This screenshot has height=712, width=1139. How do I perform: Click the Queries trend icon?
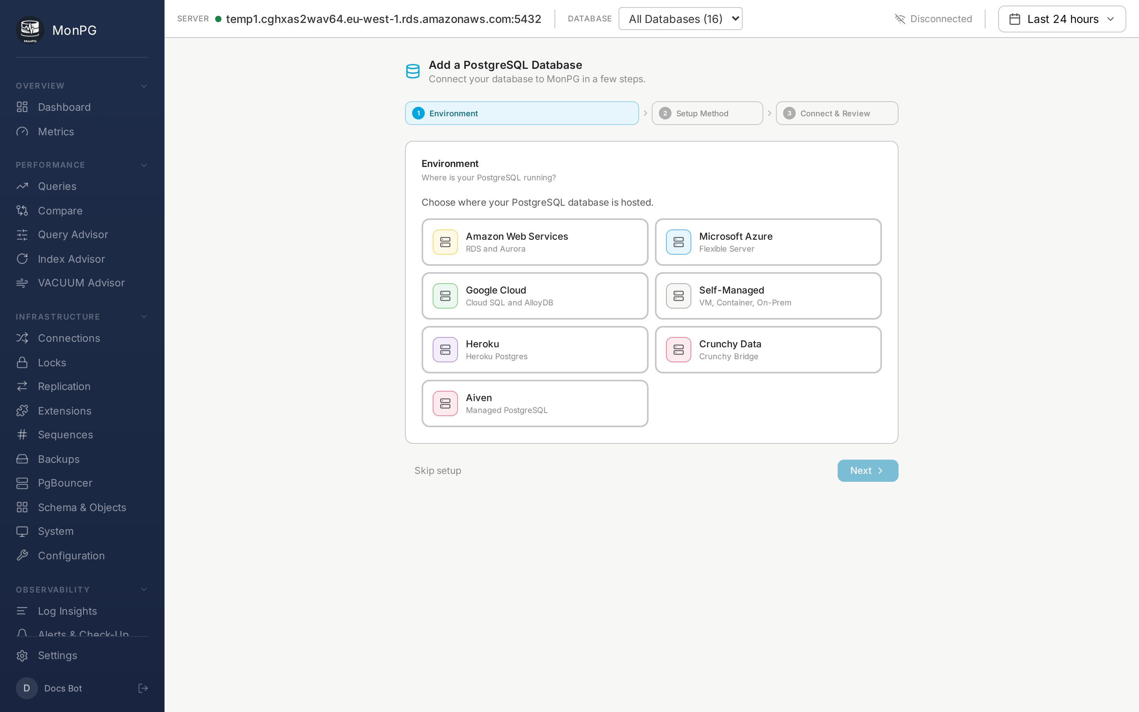(22, 186)
